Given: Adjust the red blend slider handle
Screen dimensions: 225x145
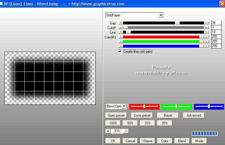Looking at the screenshot, I should pos(144,106).
